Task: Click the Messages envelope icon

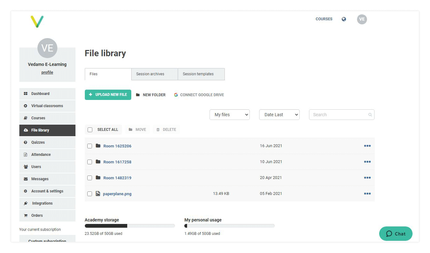Action: (26, 179)
